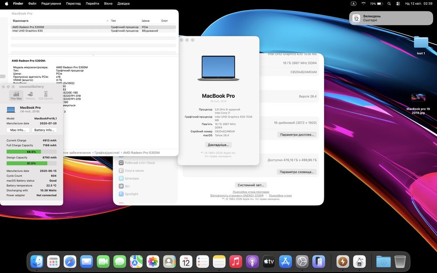Open Finder from the Dock
The height and width of the screenshot is (273, 437).
[37, 262]
